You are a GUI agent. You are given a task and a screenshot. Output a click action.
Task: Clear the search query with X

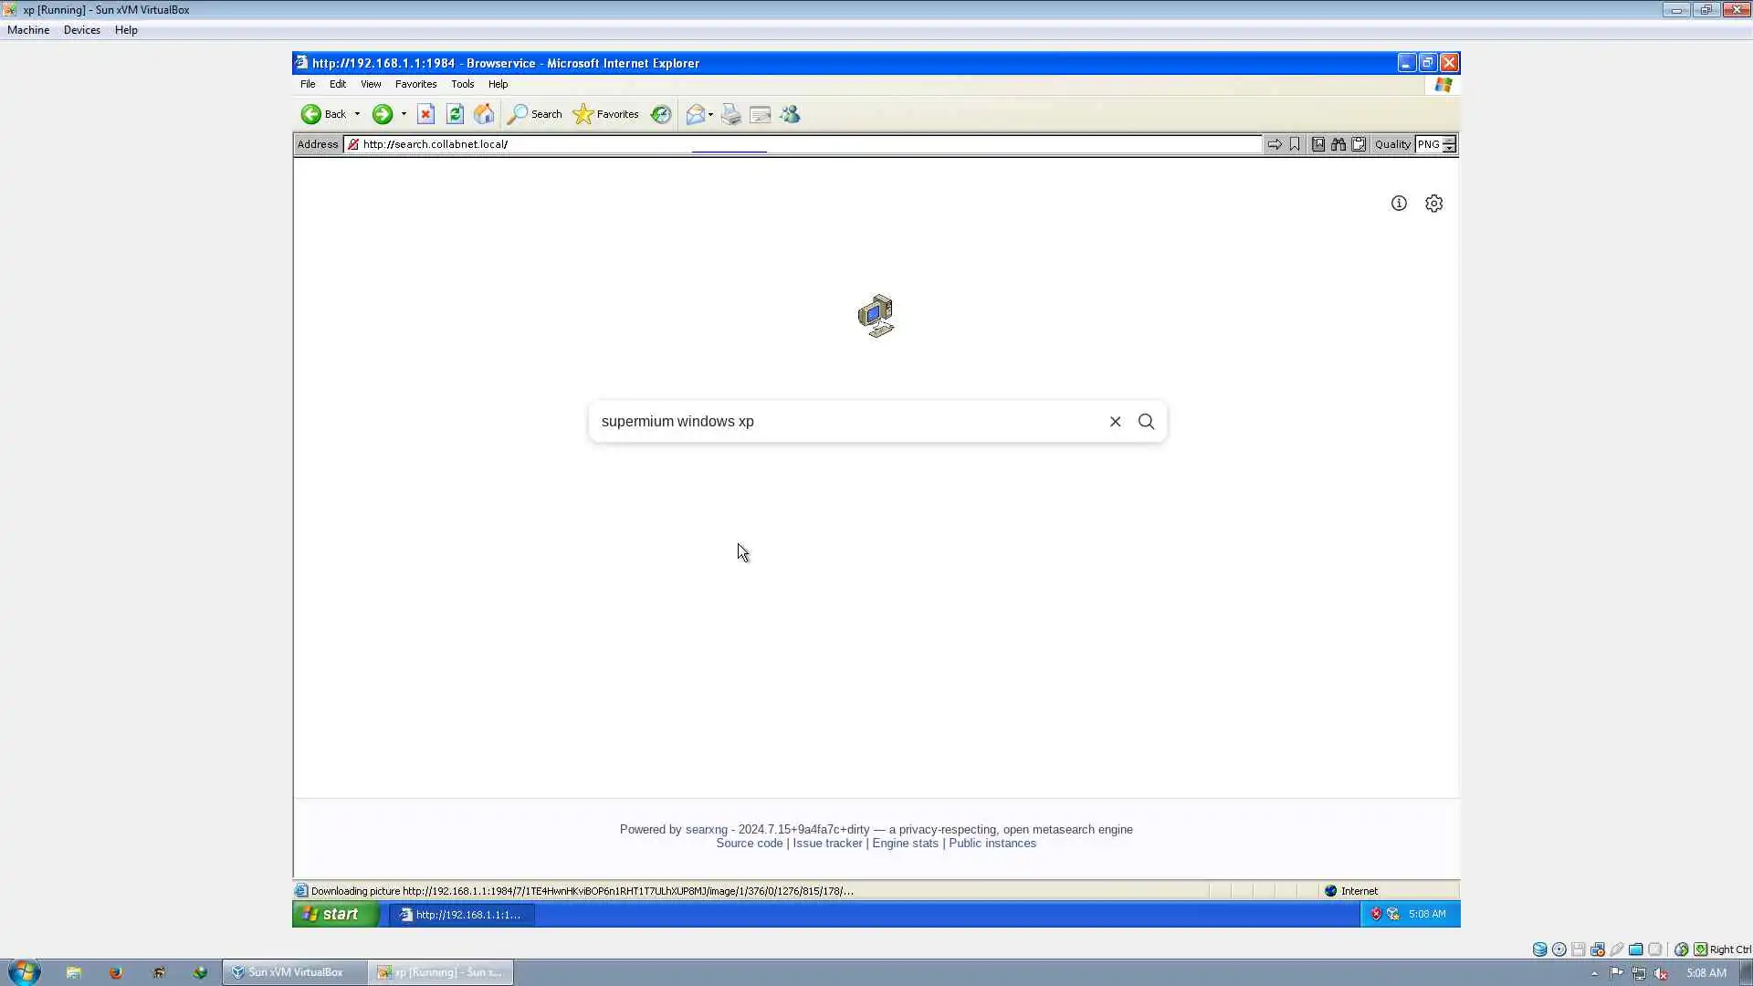(x=1115, y=422)
